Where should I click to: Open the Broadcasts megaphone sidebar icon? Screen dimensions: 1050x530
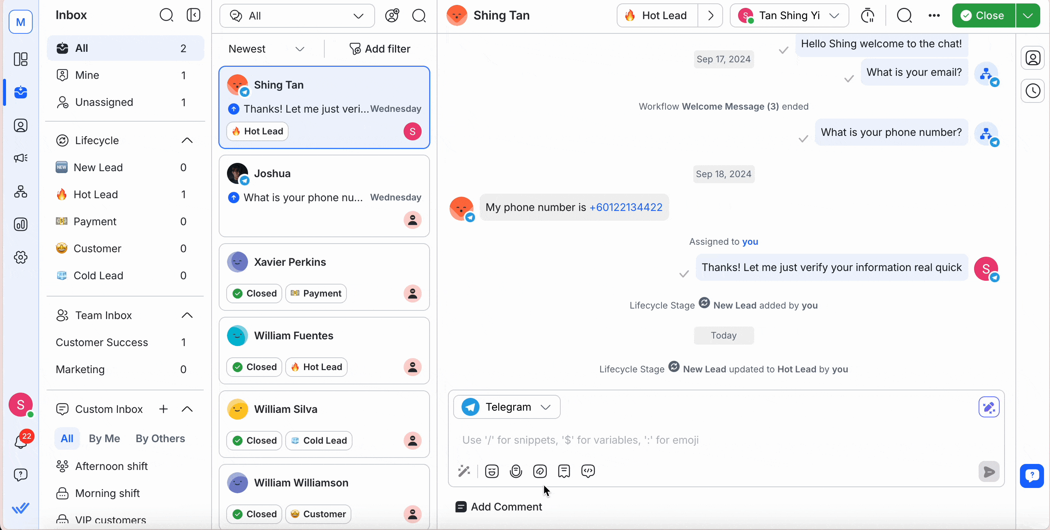click(20, 158)
